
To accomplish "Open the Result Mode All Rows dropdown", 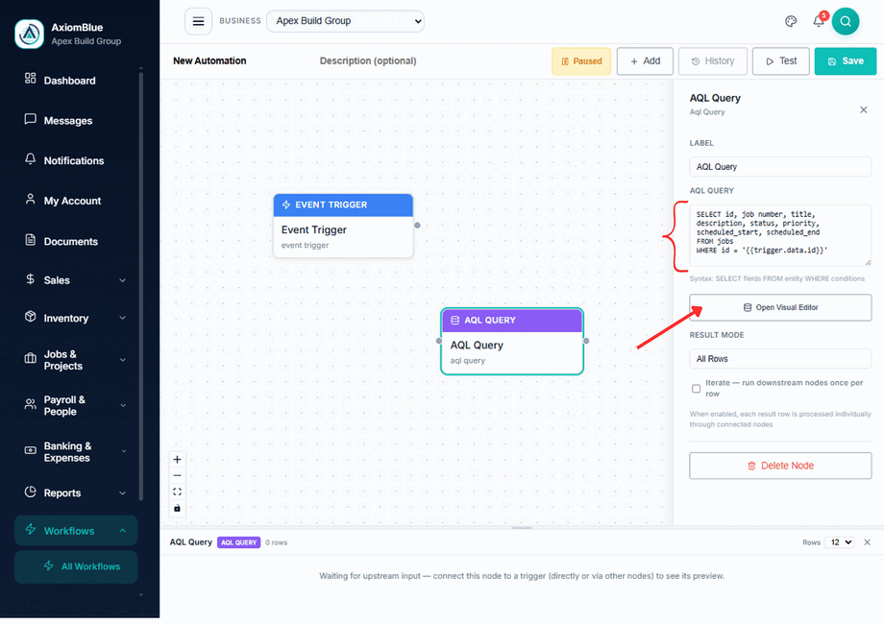I will (x=780, y=359).
